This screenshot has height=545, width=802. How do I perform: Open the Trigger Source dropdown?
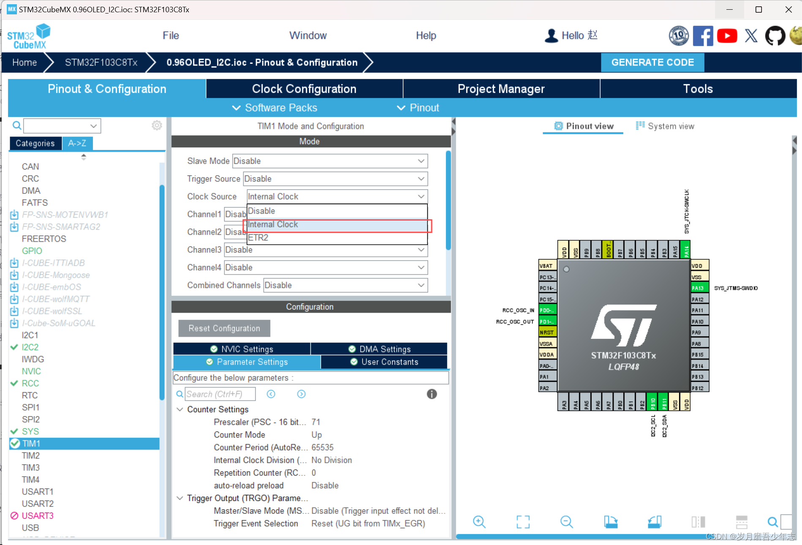point(335,179)
